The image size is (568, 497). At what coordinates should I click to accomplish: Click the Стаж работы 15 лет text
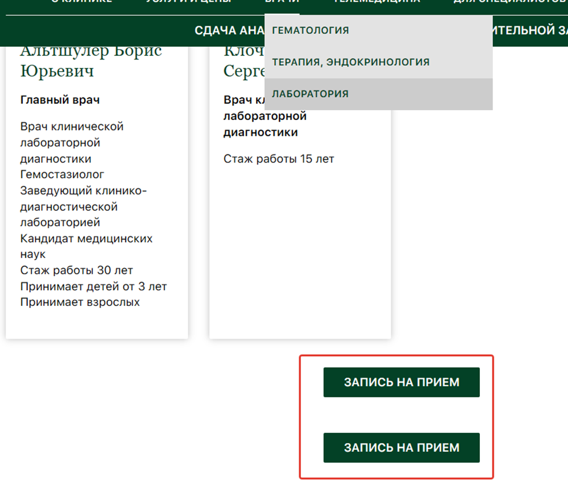tap(278, 159)
